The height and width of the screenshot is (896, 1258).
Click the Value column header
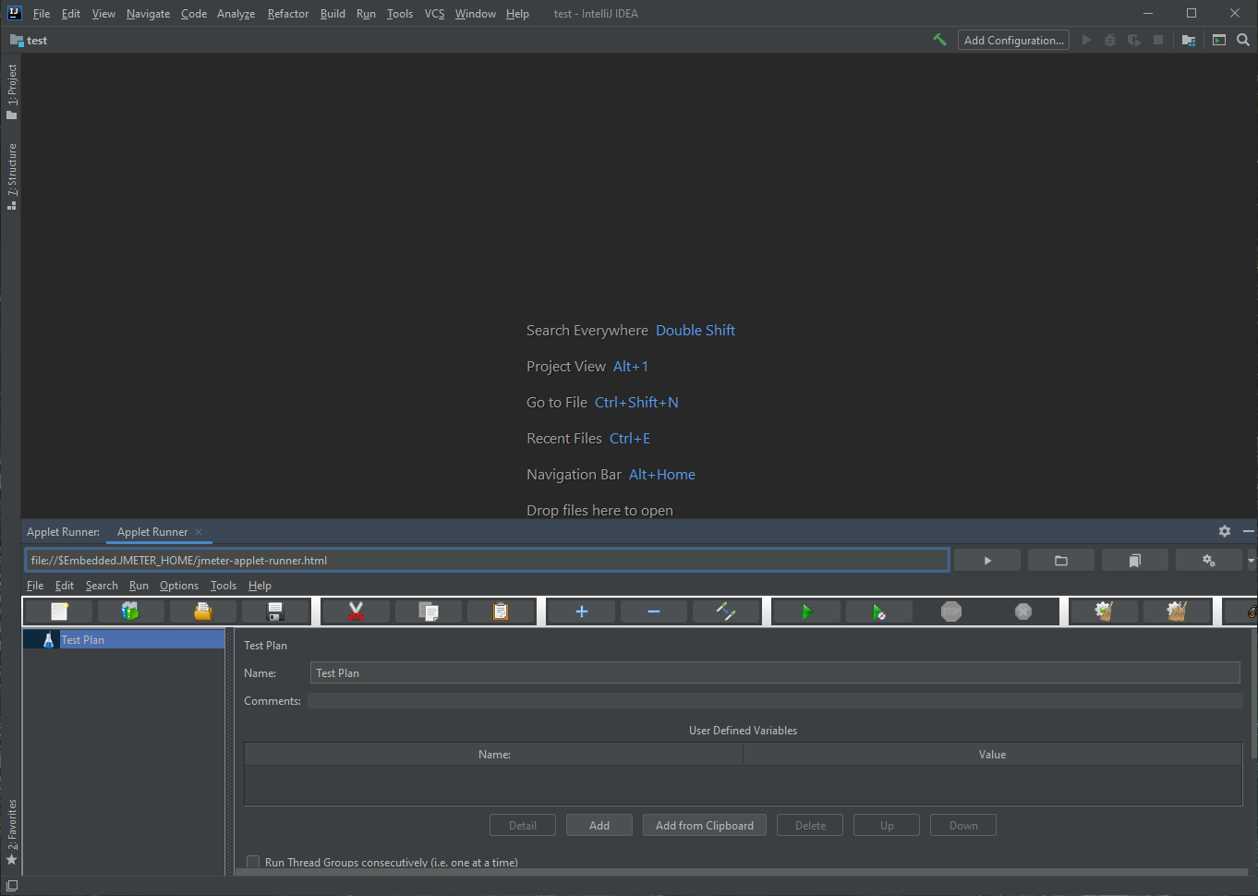pyautogui.click(x=993, y=755)
